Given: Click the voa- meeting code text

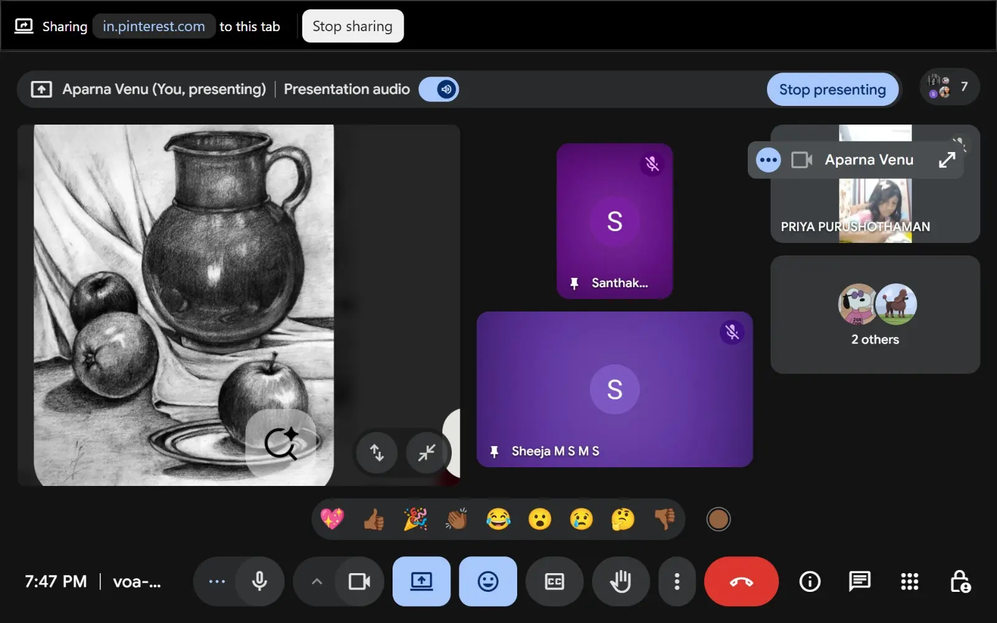Looking at the screenshot, I should pyautogui.click(x=137, y=582).
